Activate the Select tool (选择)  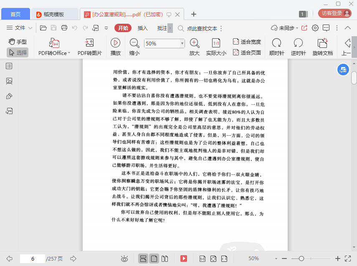[18, 52]
